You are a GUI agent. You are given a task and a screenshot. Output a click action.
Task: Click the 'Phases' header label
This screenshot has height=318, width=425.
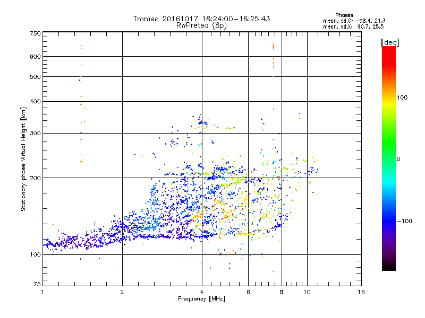pos(344,15)
